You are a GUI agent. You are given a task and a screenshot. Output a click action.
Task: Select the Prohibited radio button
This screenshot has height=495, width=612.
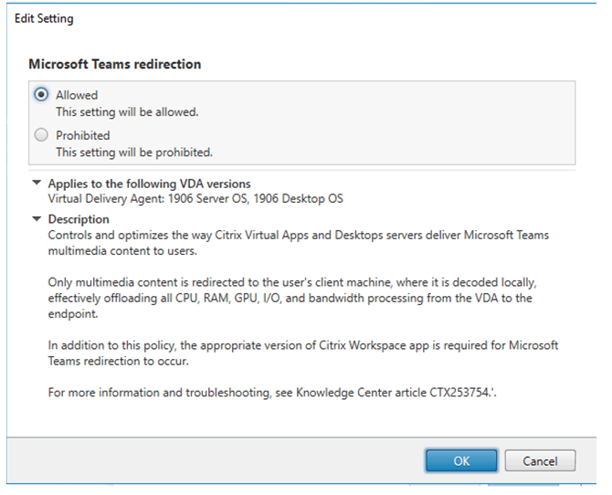[41, 135]
